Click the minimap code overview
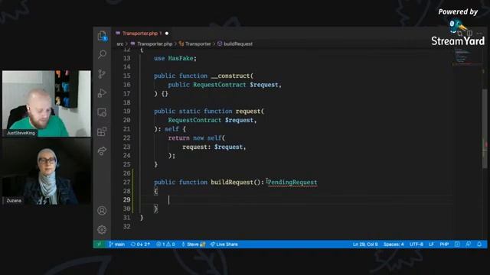Screen dimensions: 490x275 (464, 57)
